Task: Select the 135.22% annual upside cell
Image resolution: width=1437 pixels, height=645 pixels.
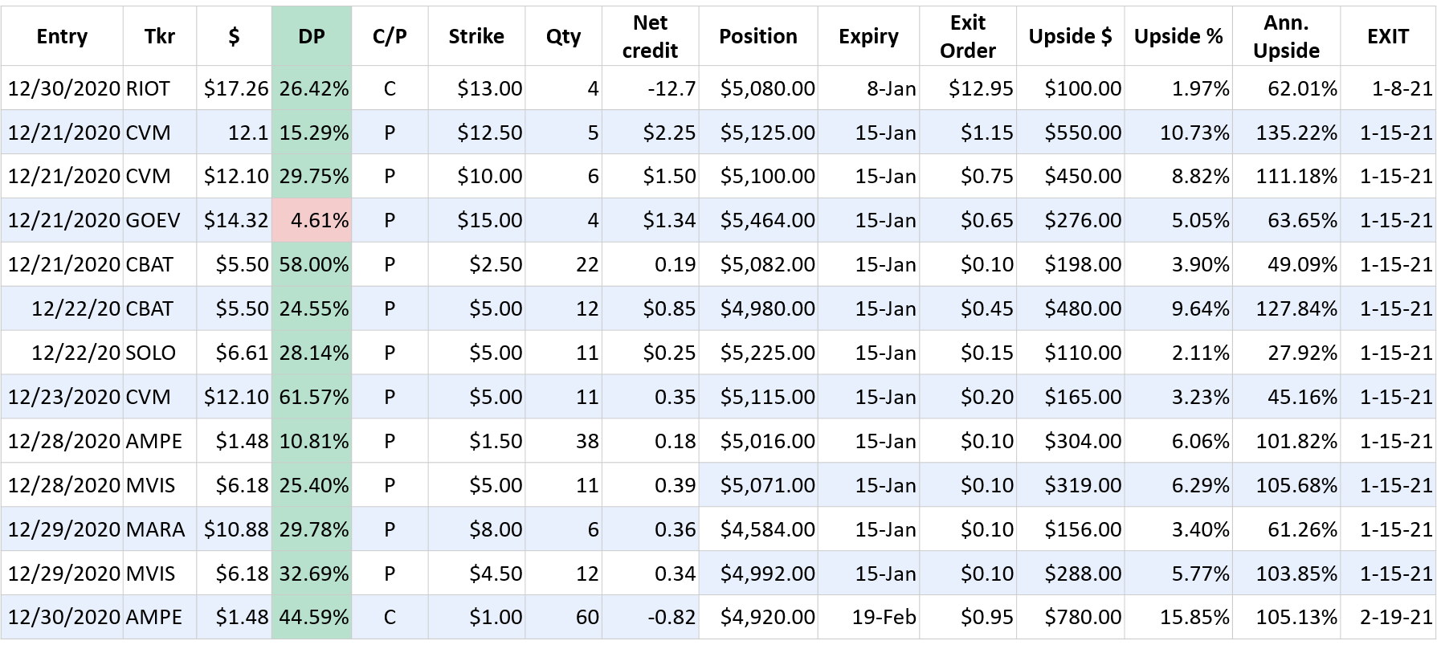Action: point(1286,133)
